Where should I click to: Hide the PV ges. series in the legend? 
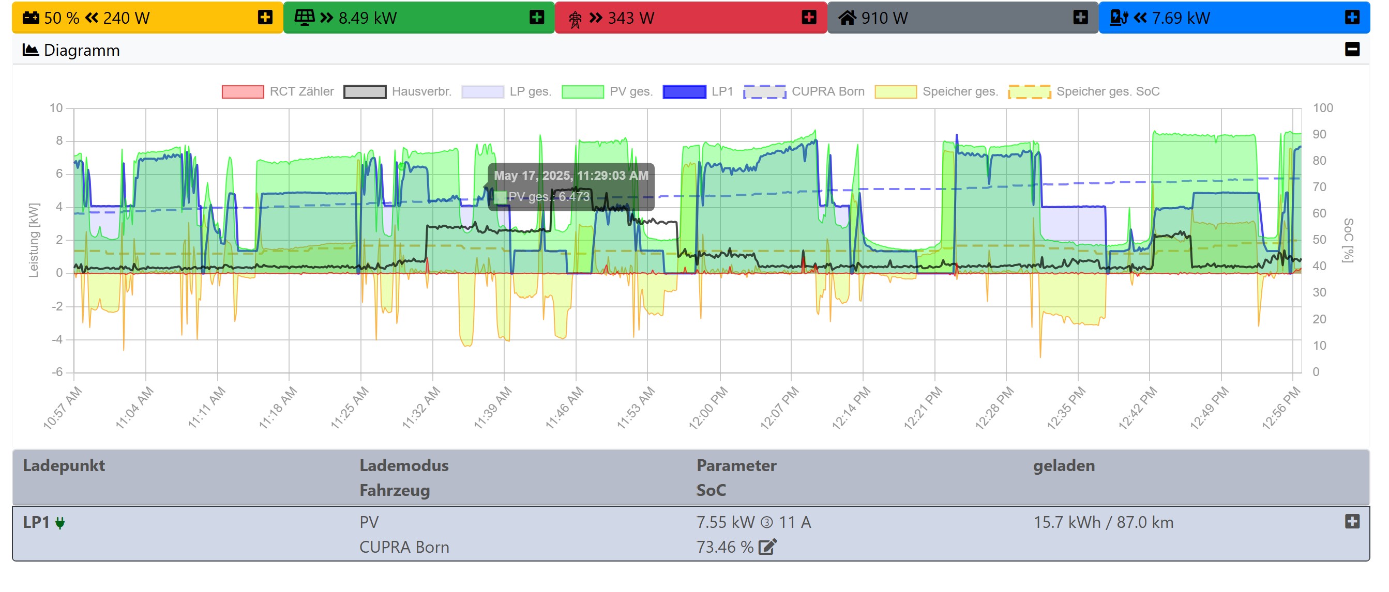(582, 91)
